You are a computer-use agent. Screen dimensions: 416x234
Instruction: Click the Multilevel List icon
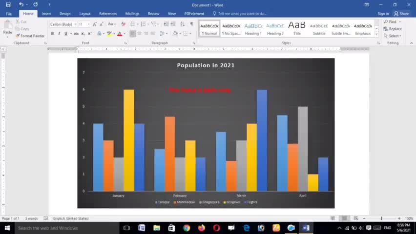coord(154,24)
